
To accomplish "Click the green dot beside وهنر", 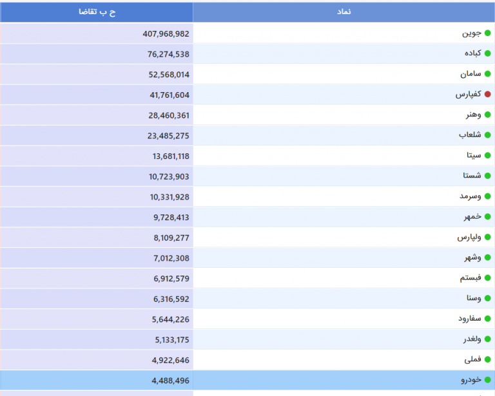I will click(x=487, y=115).
